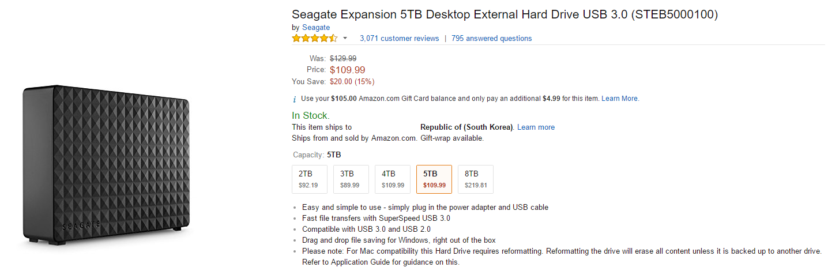The width and height of the screenshot is (828, 271).
Task: Select the 2TB capacity option
Action: [x=310, y=179]
